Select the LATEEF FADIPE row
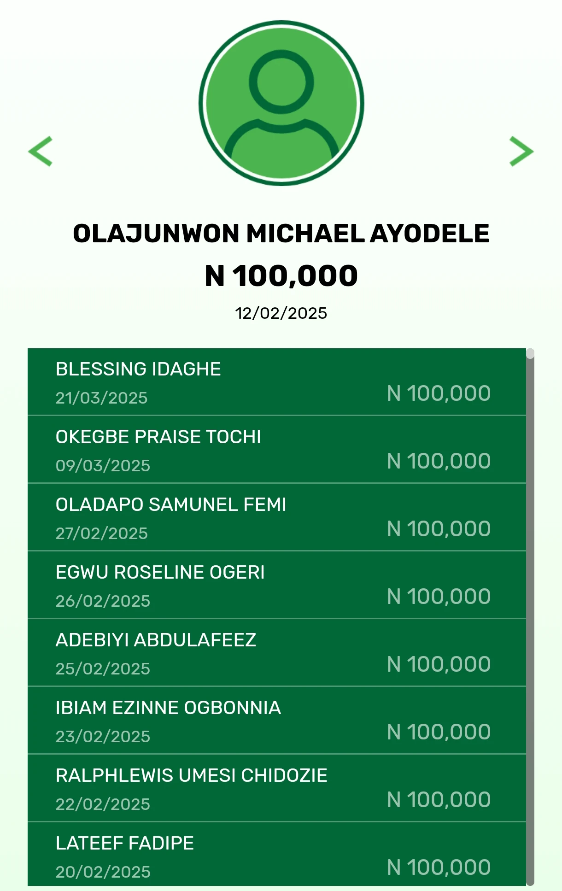 click(277, 854)
